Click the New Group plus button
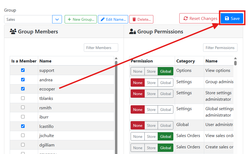 click(x=81, y=19)
